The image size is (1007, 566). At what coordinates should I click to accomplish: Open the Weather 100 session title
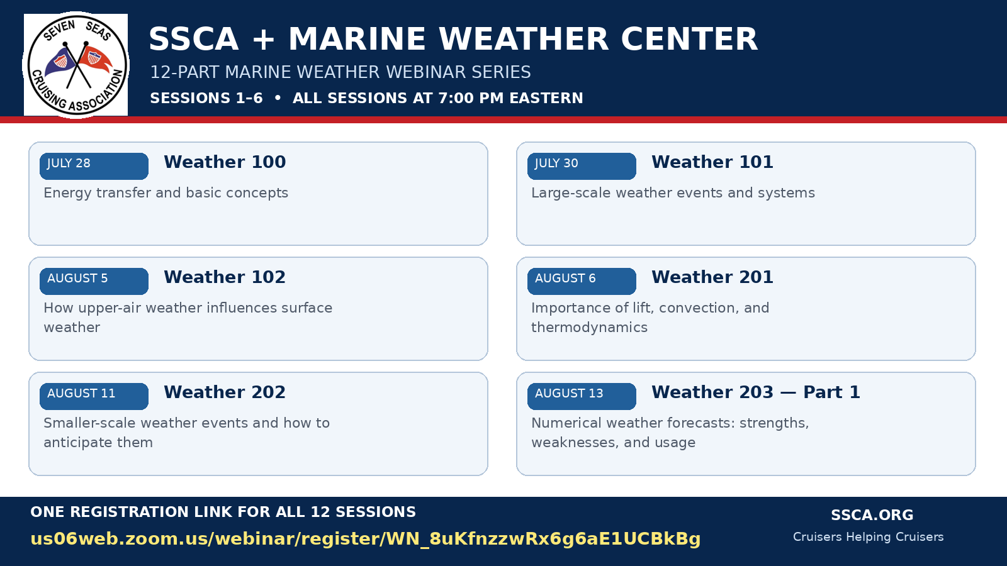tap(225, 162)
